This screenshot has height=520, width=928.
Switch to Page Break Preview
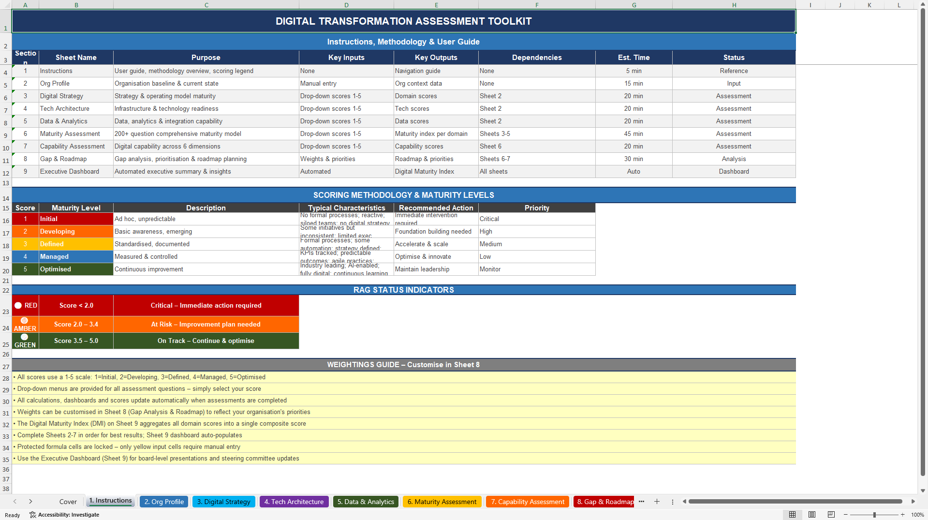pos(831,515)
